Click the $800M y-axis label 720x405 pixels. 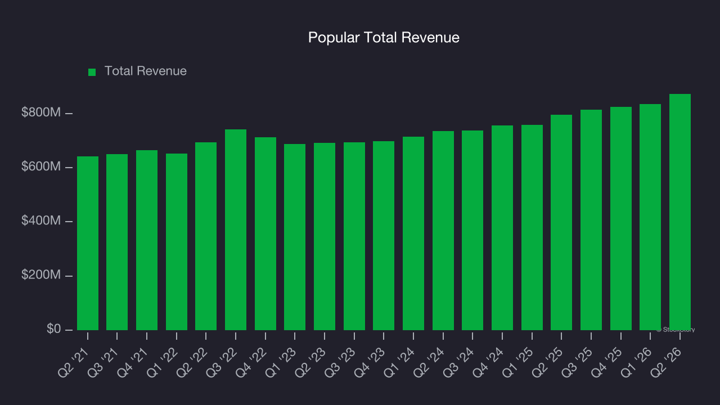click(x=41, y=112)
